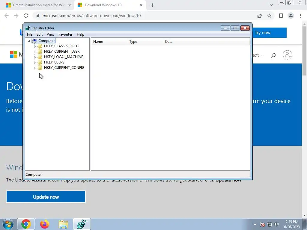This screenshot has width=307, height=230.
Task: Open a new Chrome tab
Action: pyautogui.click(x=153, y=5)
